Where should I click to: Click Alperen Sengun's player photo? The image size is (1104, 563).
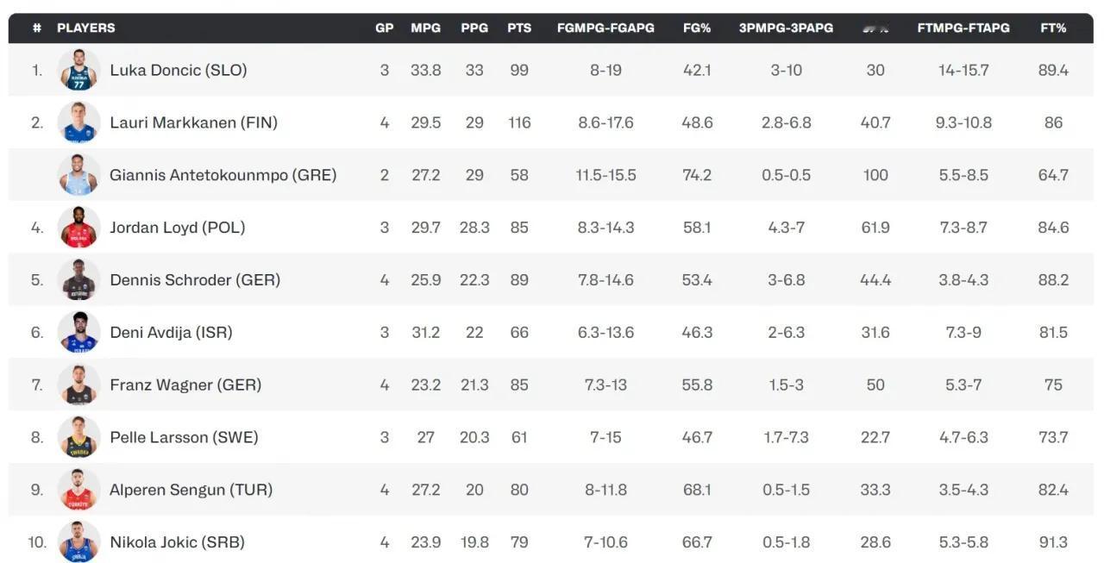78,490
